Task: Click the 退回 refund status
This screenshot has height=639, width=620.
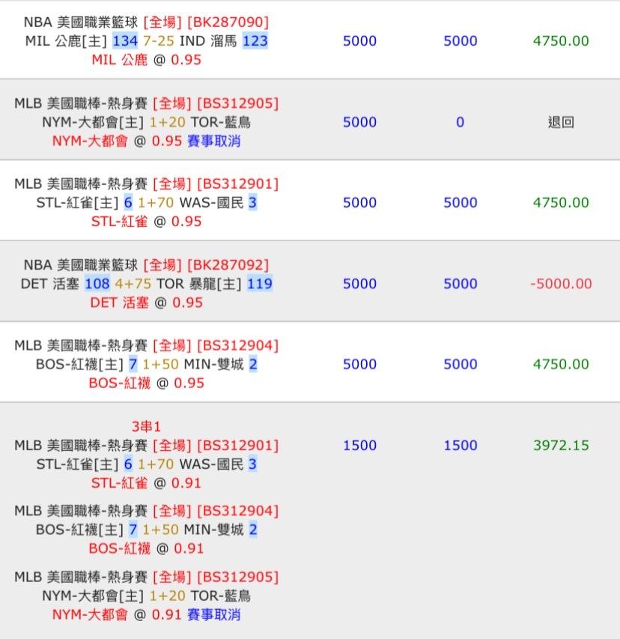Action: pyautogui.click(x=561, y=122)
